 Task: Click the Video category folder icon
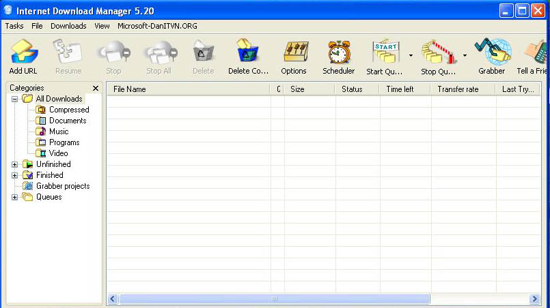click(41, 153)
